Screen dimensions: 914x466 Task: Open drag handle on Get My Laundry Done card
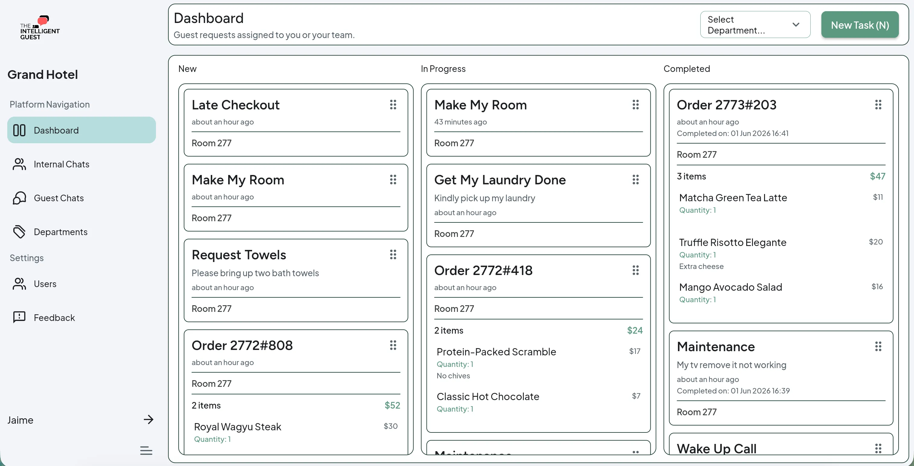tap(635, 180)
